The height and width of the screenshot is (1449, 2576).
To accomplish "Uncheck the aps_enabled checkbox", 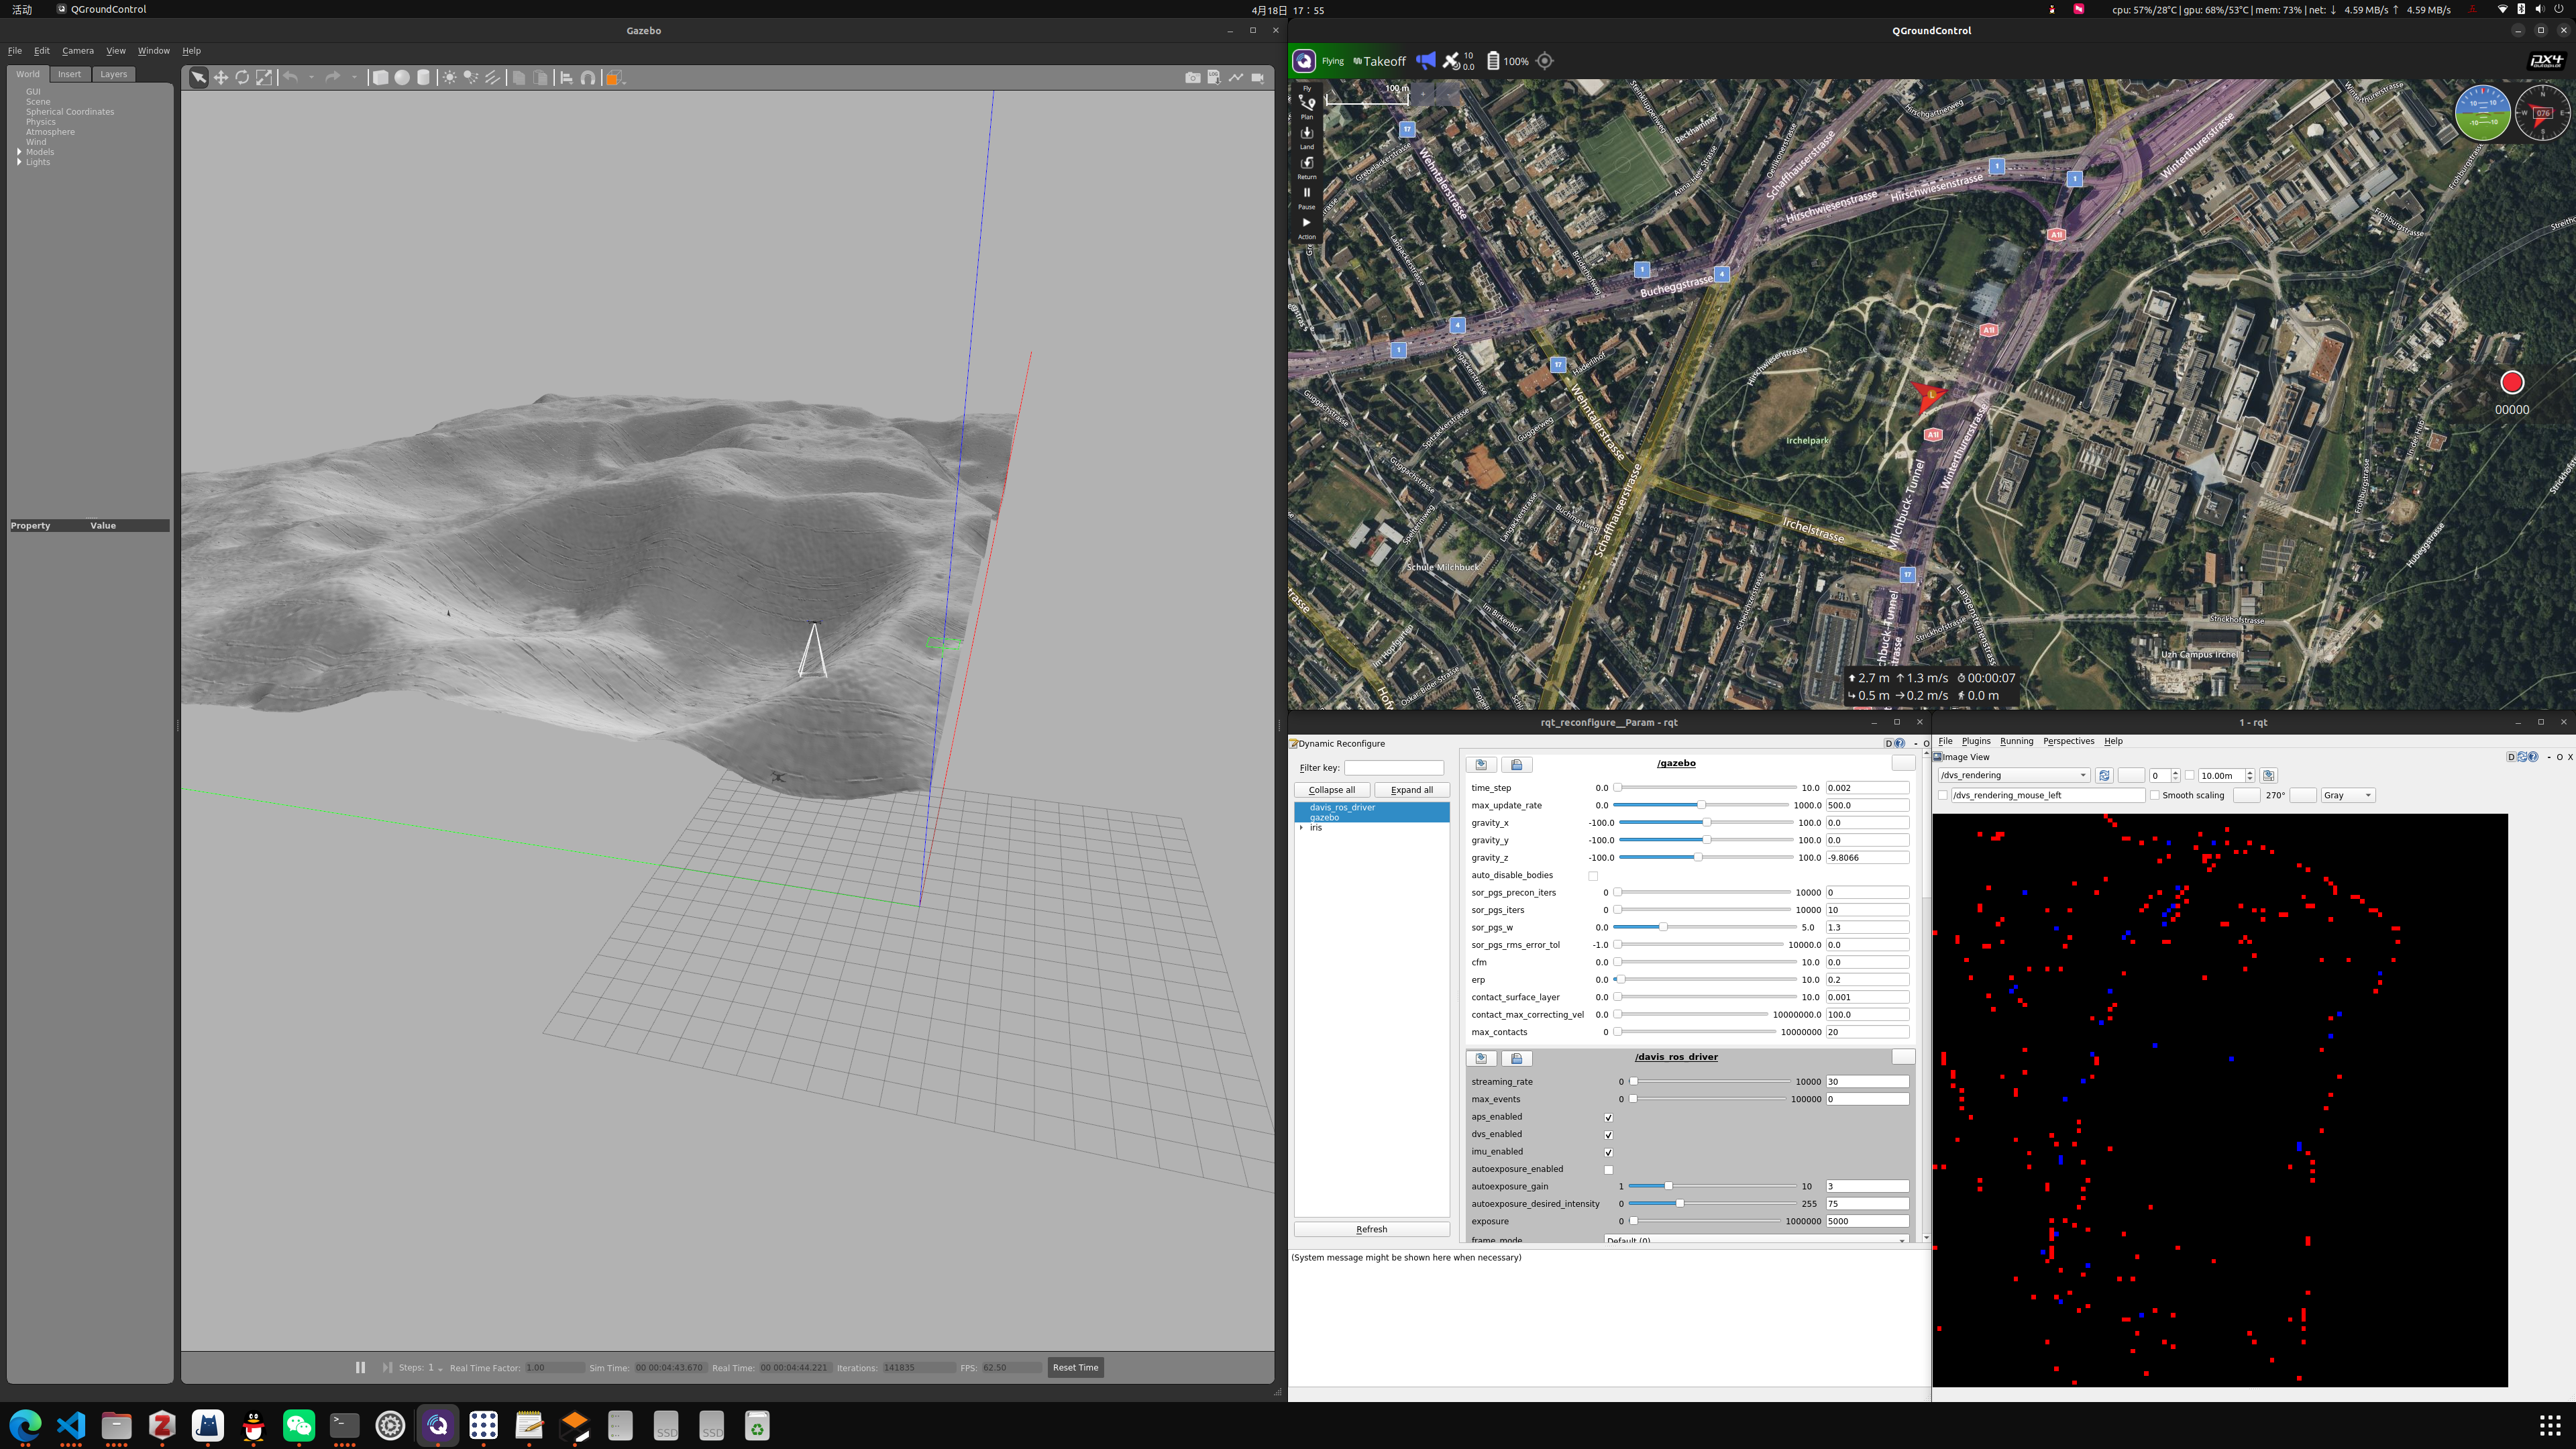I will 1608,1117.
